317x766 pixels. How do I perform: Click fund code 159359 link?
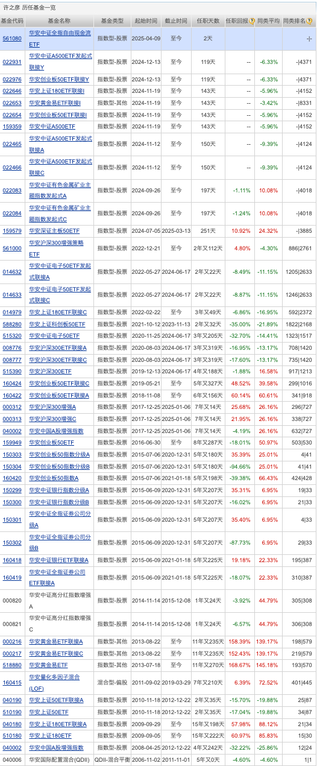click(x=12, y=126)
